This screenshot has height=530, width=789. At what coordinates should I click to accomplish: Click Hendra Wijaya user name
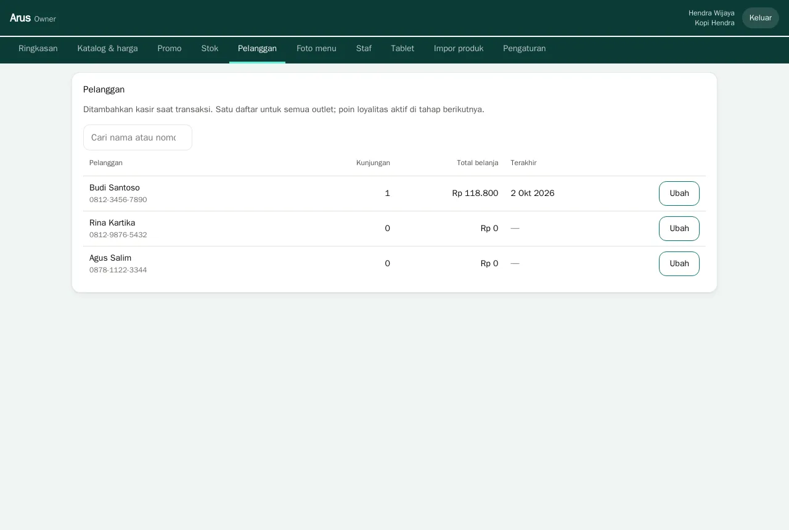click(711, 13)
